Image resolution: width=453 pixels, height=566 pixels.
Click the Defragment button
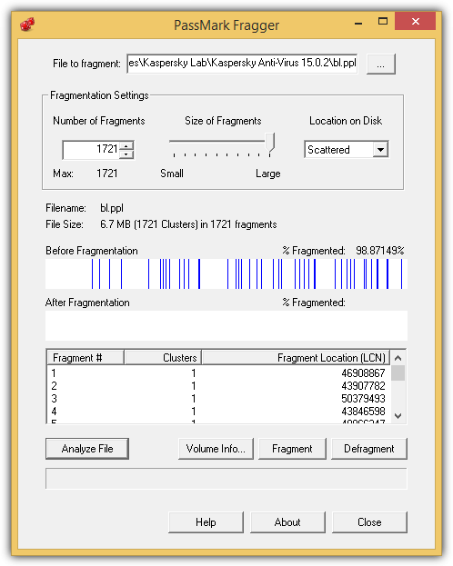(369, 449)
